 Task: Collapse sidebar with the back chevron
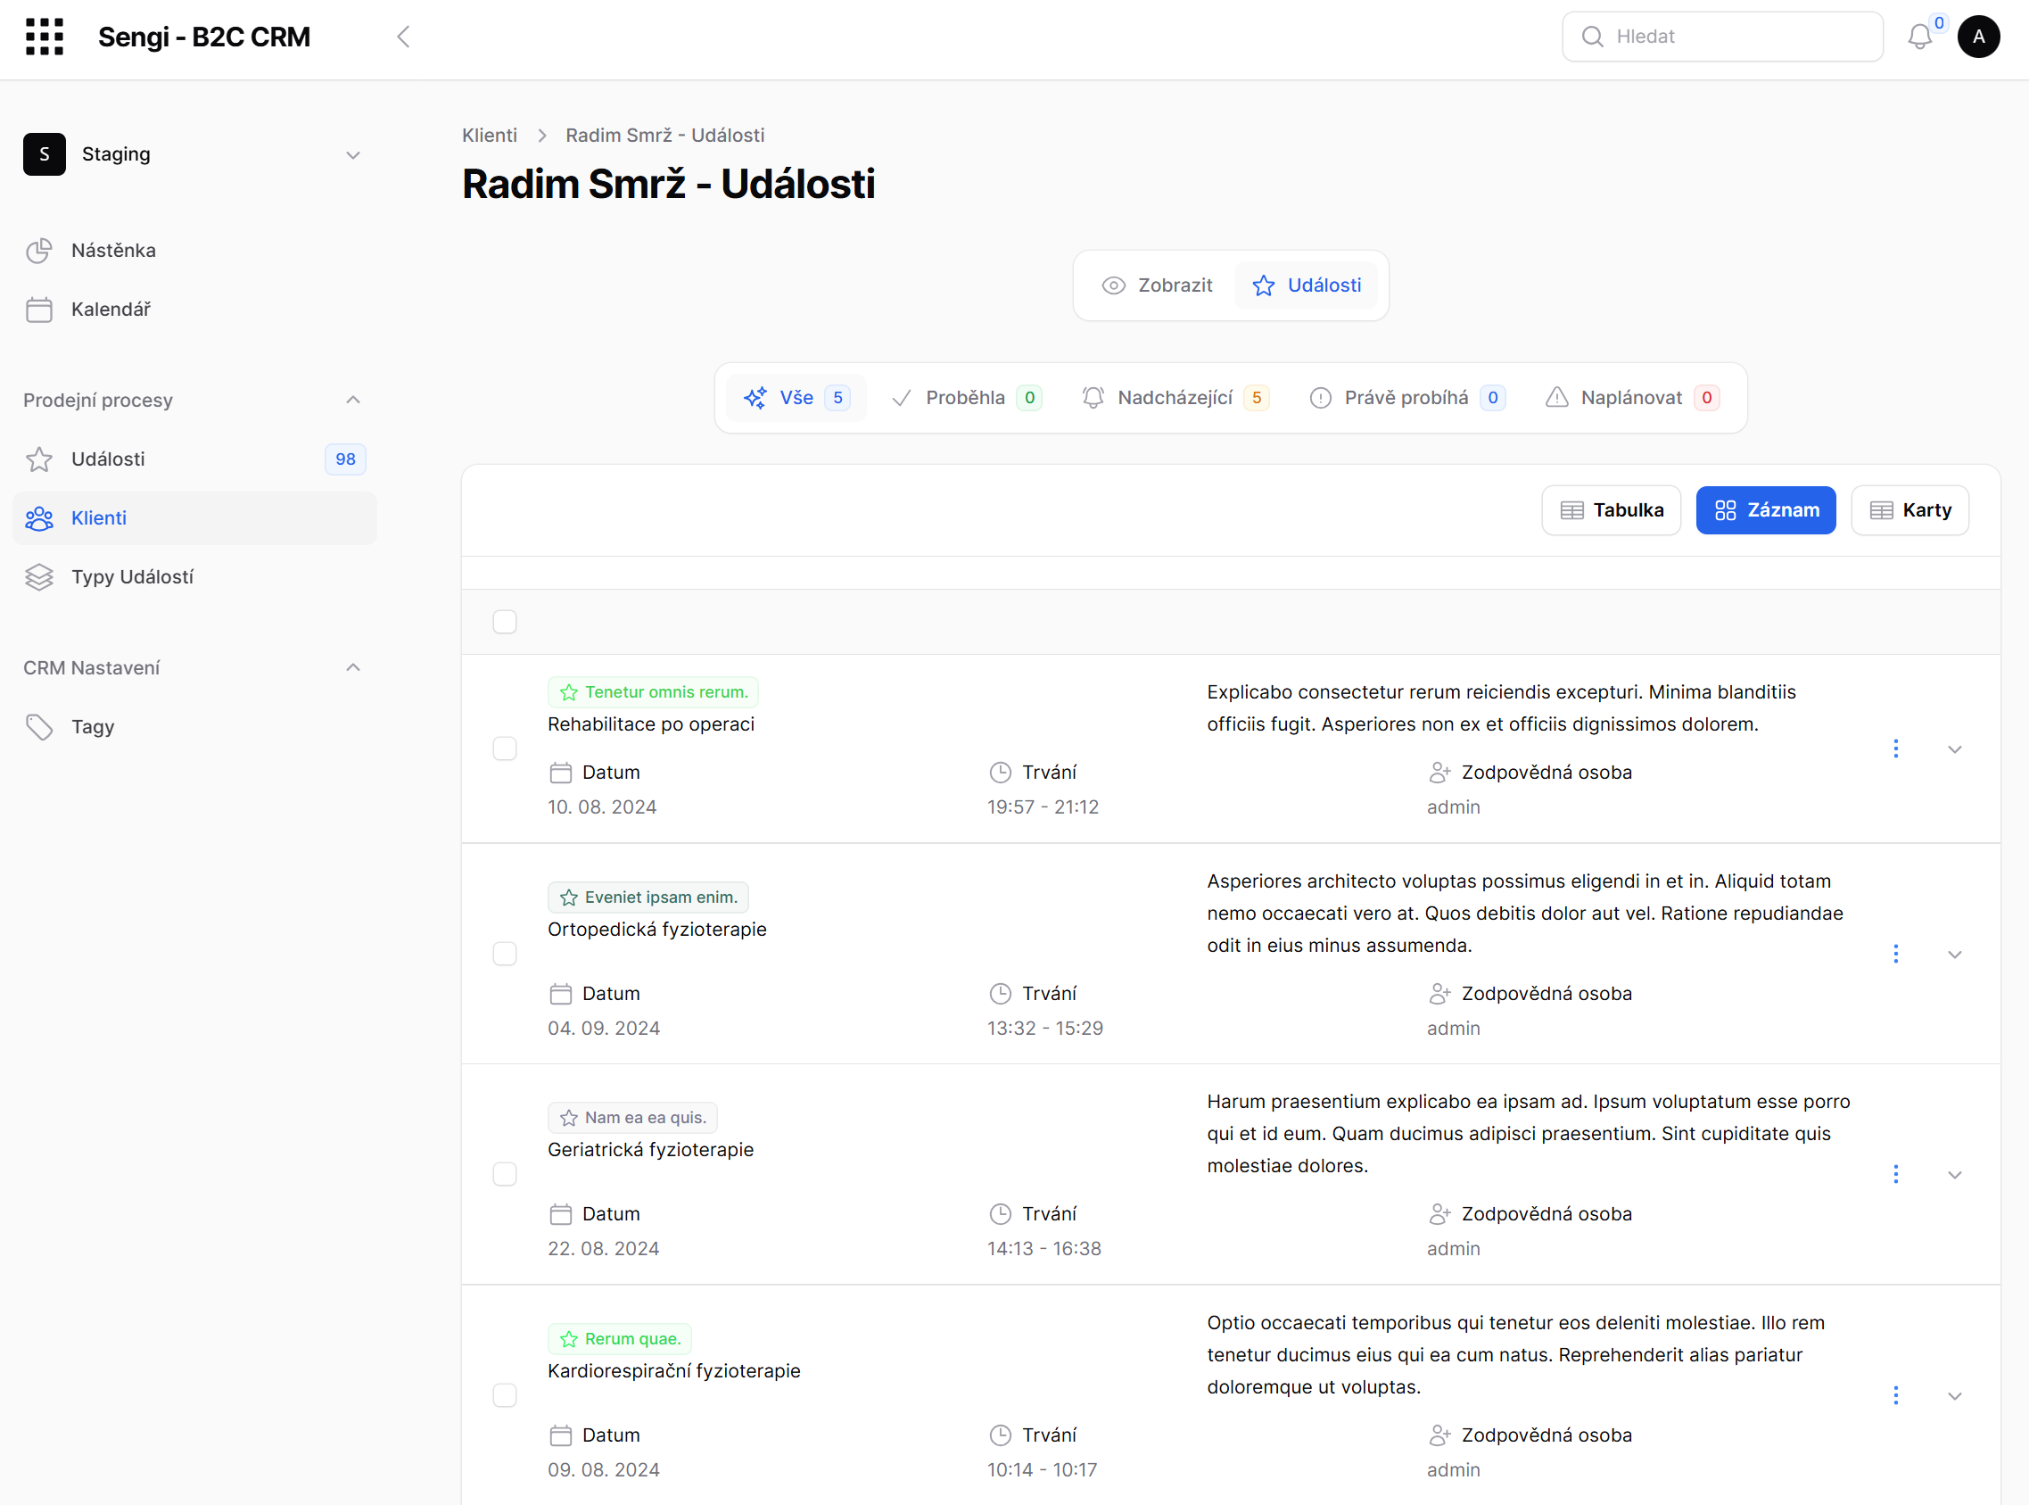pos(403,37)
